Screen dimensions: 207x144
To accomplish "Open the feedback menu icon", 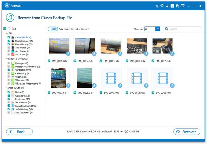I will point(183,6).
